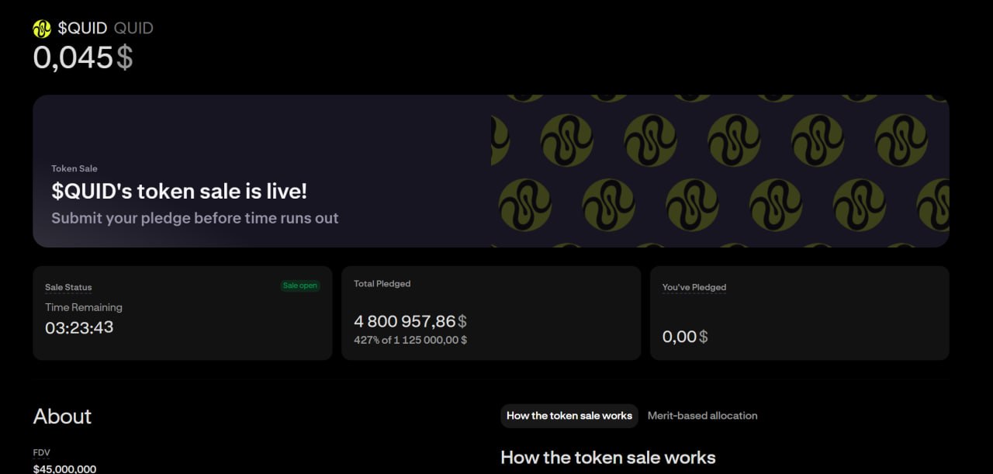Click the 03:23:43 countdown timer
The width and height of the screenshot is (993, 474).
[79, 327]
